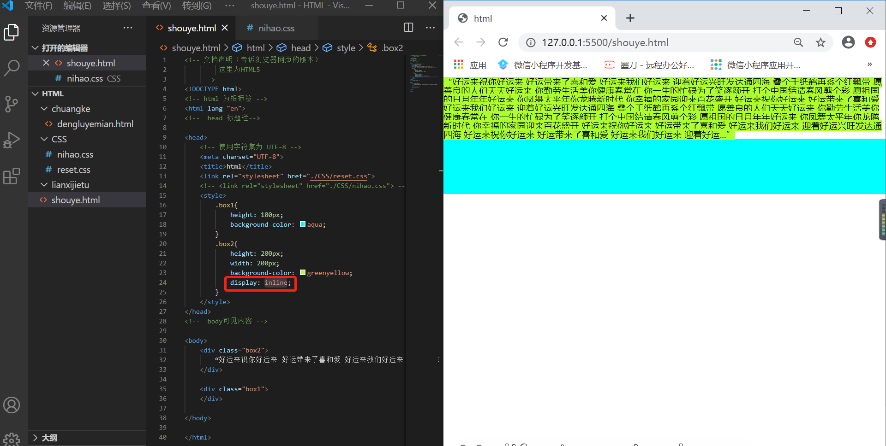Open the 微信小程序开发基... bookmark
The image size is (886, 446).
click(x=543, y=65)
